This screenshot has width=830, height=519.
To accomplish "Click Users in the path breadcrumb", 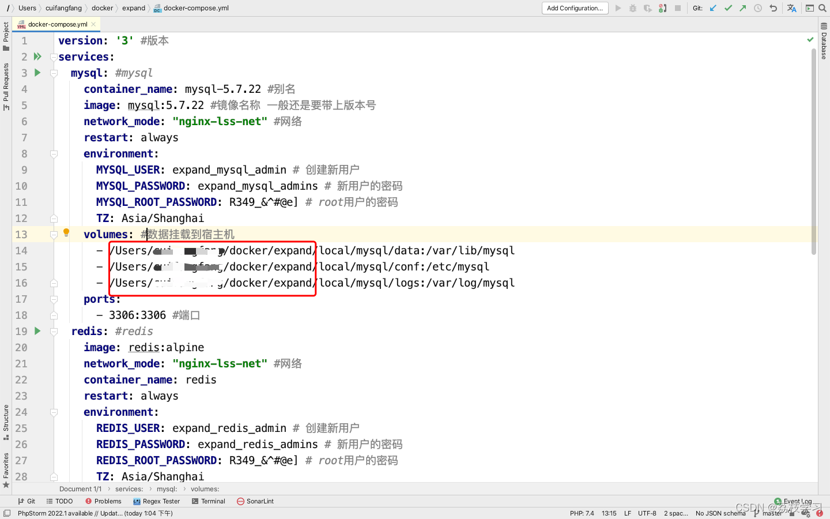I will click(x=27, y=8).
